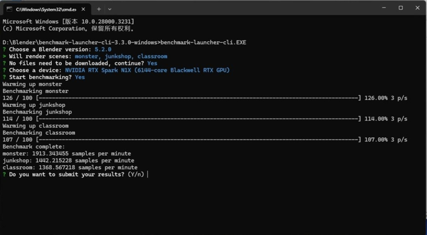Maximize the terminal window
The height and width of the screenshot is (235, 427).
pos(401,8)
